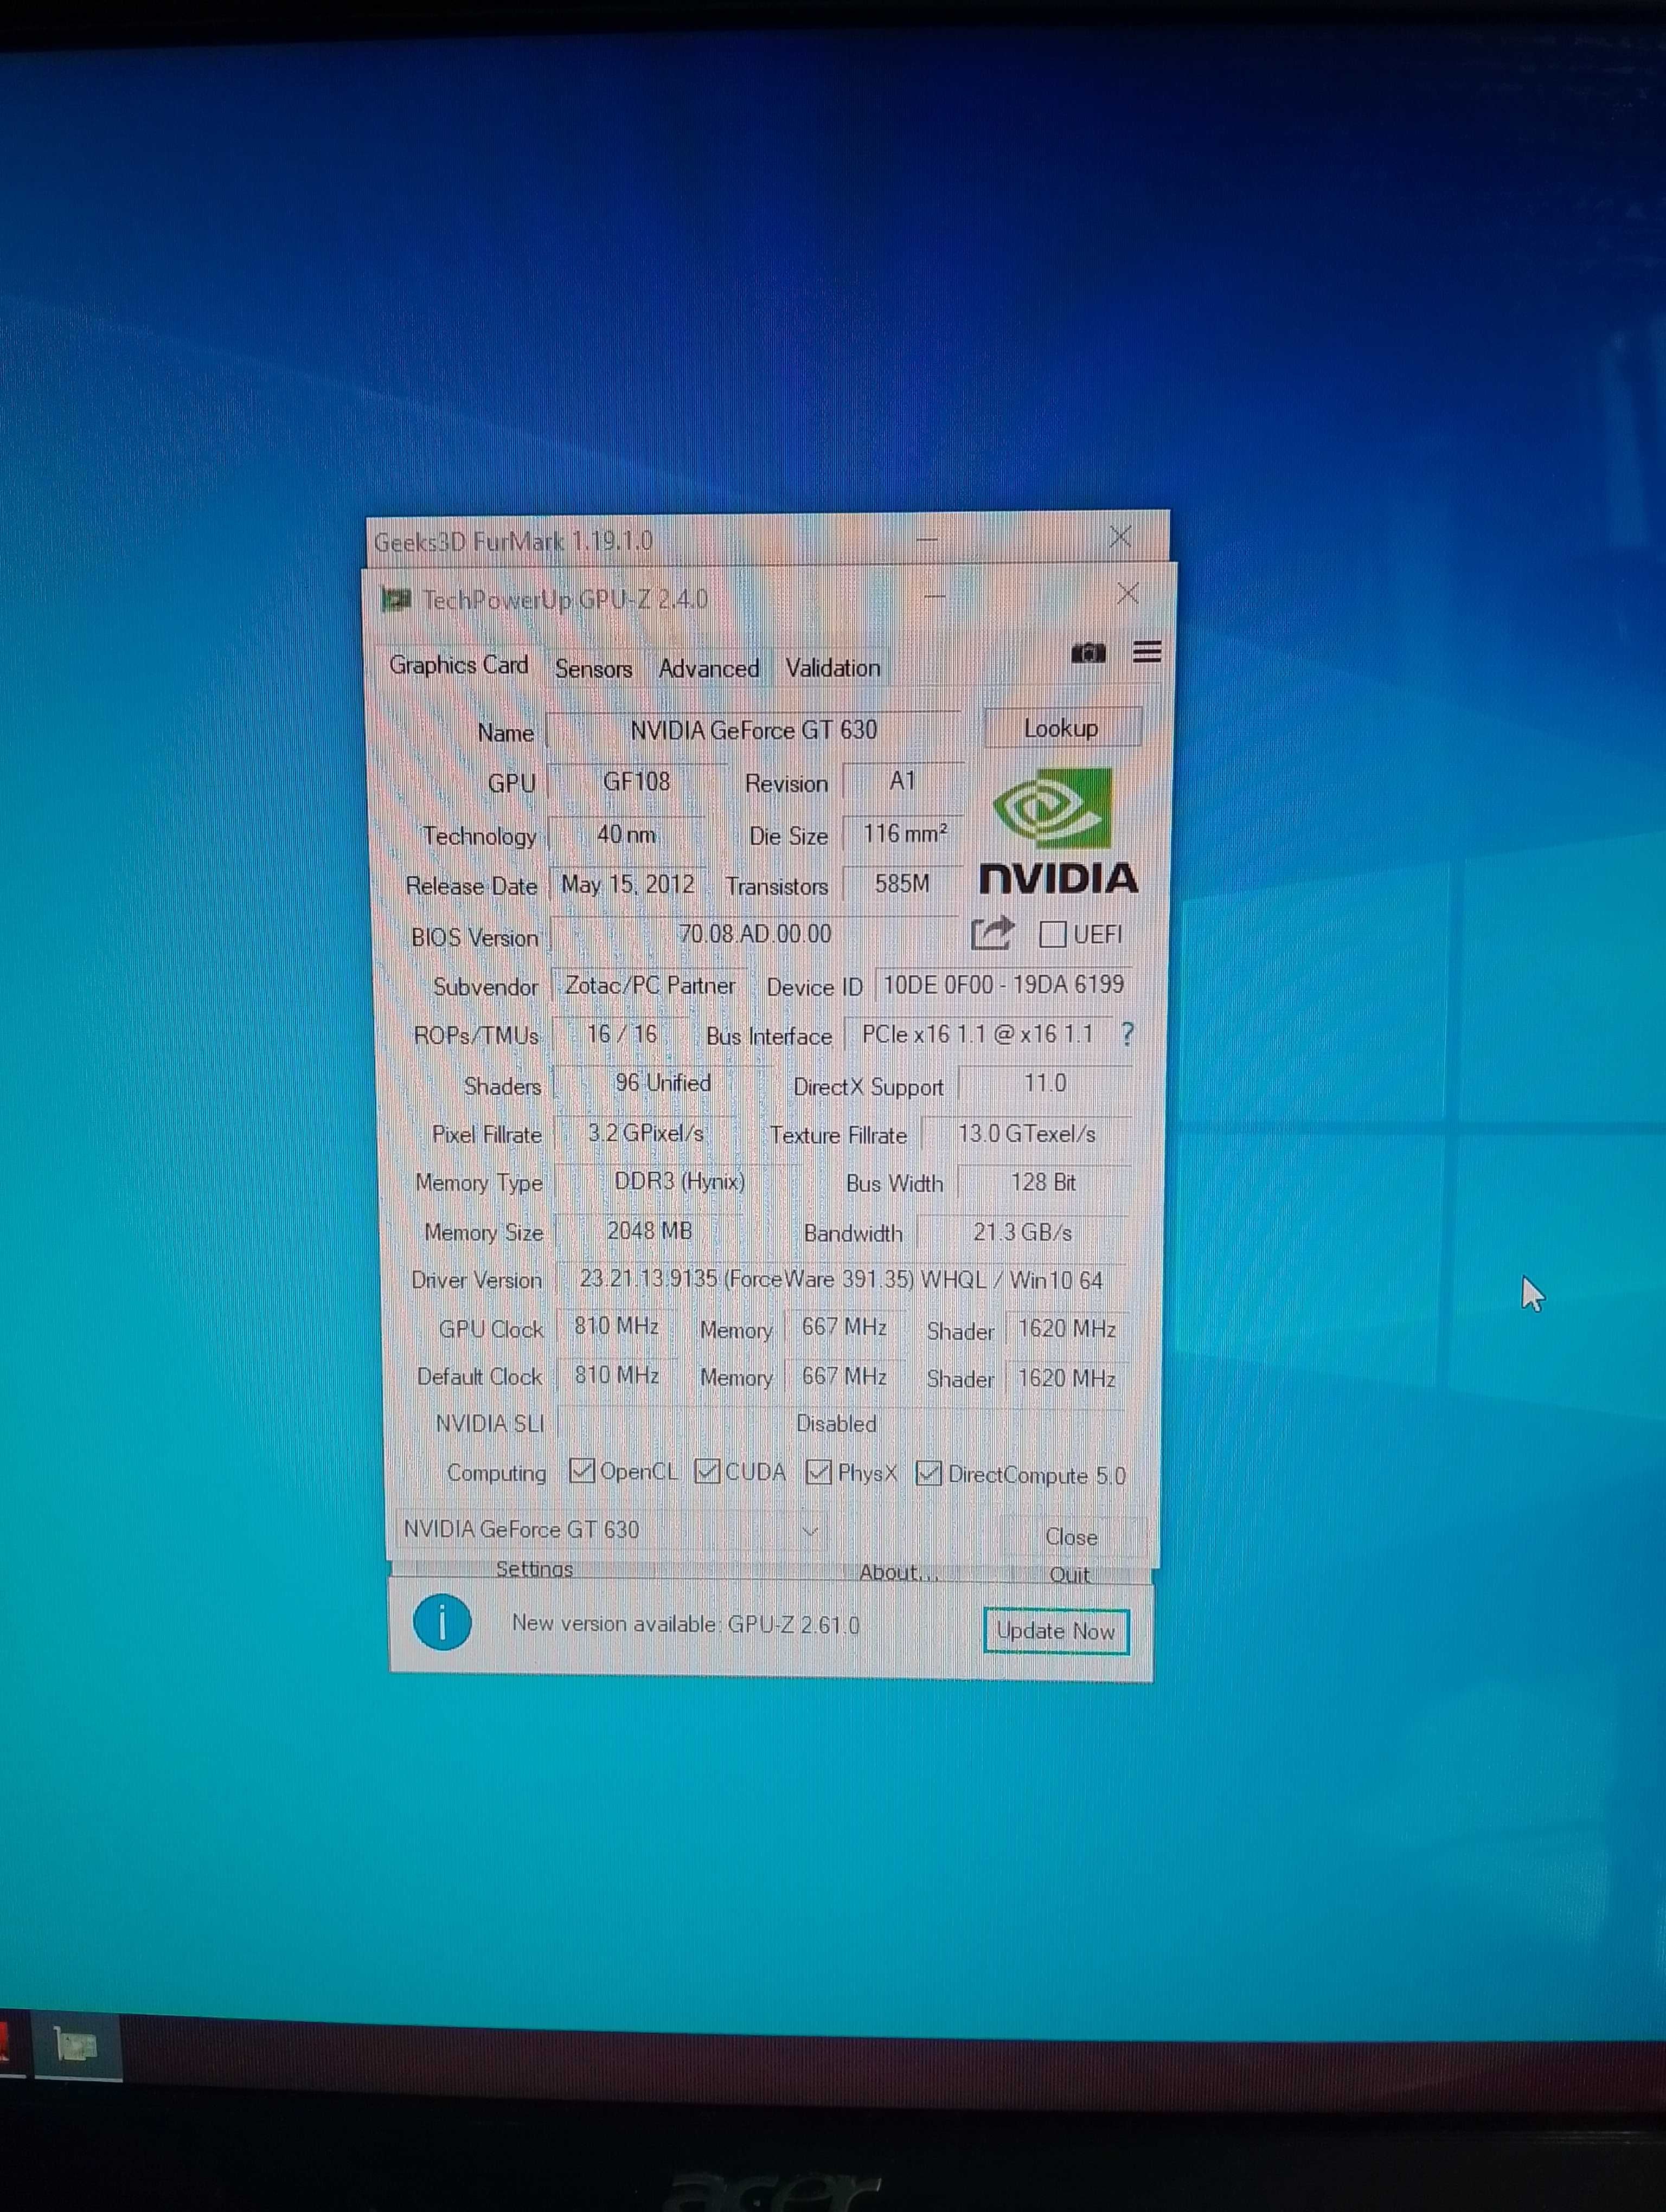Click the FurMark Settings button

535,1570
